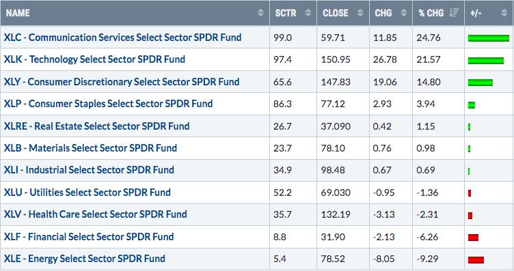Open the XLE Energy Select Sector fund
Image resolution: width=514 pixels, height=271 pixels.
click(85, 259)
